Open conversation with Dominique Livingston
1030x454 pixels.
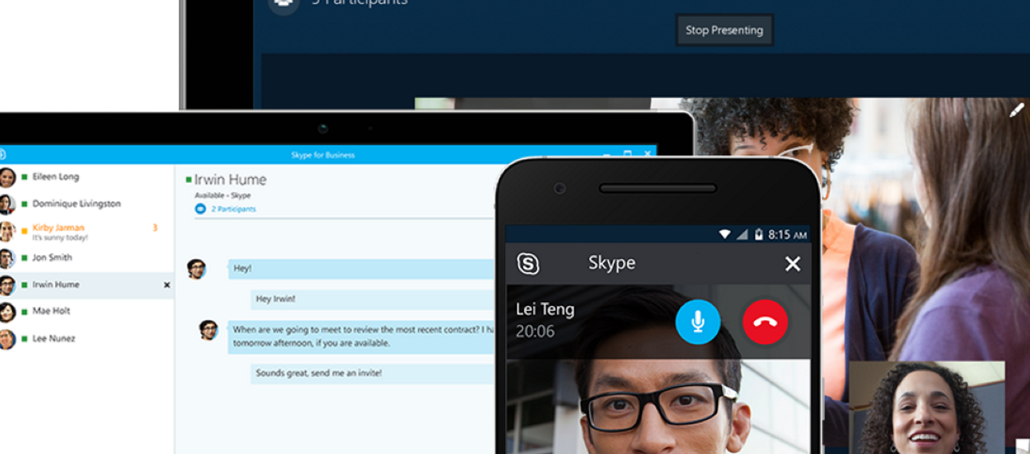click(x=76, y=203)
